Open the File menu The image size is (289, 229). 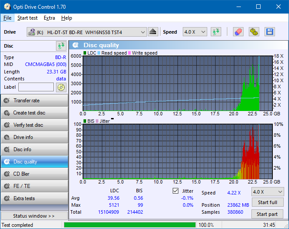click(7, 18)
